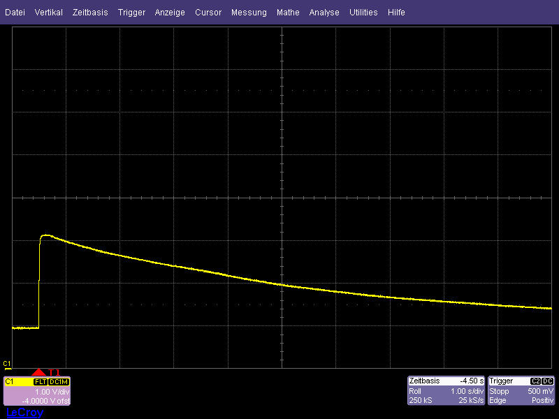Click the Positiv slope label
The image size is (559, 419).
tap(543, 400)
